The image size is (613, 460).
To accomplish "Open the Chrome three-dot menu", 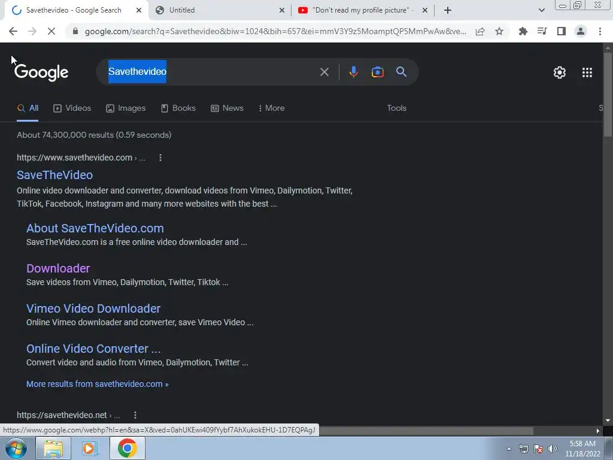I will coord(600,31).
